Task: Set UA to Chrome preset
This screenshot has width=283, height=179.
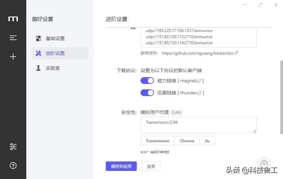Action: 187,141
